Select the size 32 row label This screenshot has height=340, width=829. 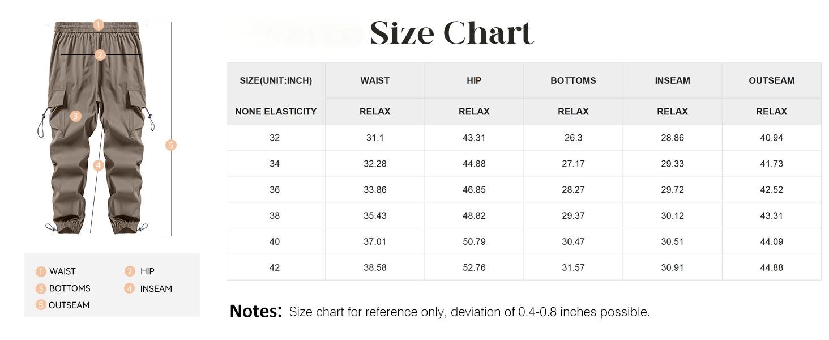(275, 138)
